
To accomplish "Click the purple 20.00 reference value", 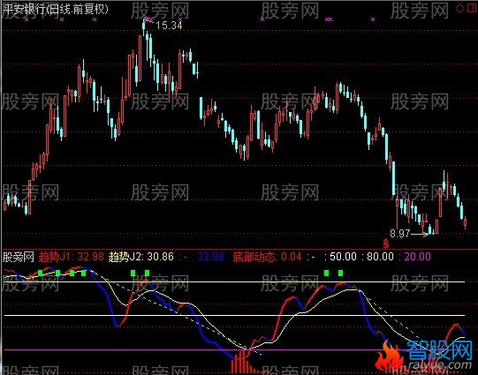I will tap(418, 257).
